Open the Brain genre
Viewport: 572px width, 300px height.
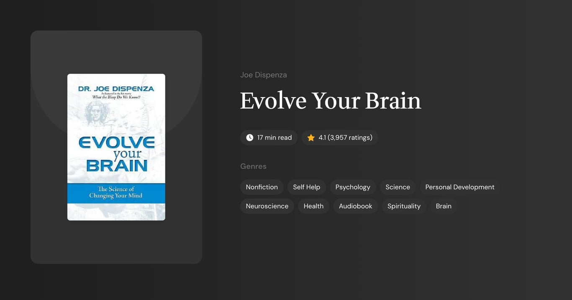[x=443, y=206]
